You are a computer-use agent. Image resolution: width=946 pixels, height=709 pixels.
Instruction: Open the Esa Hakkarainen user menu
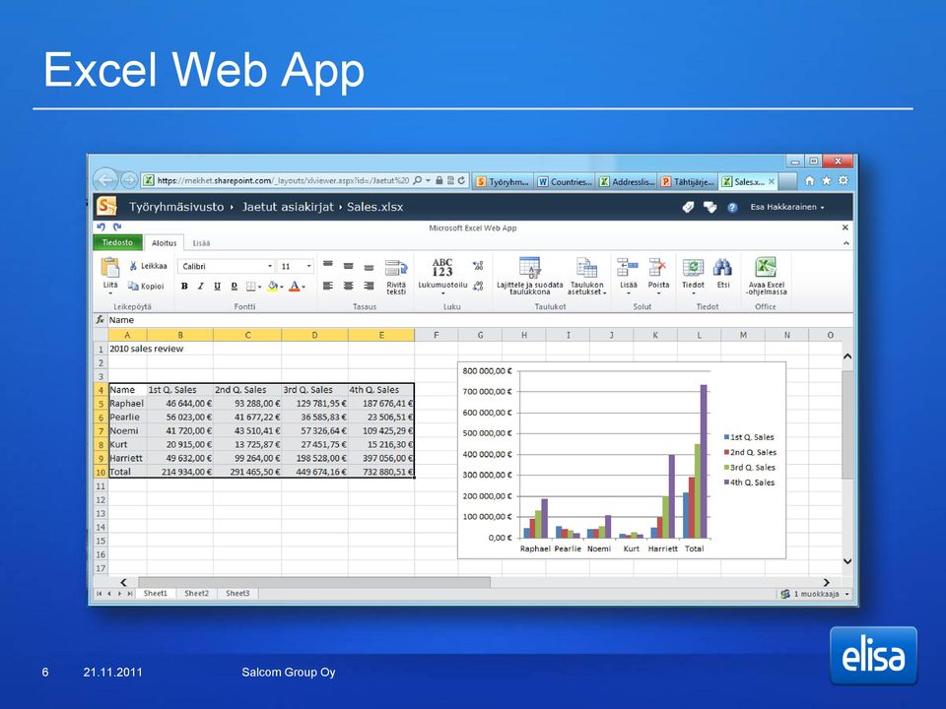(787, 207)
